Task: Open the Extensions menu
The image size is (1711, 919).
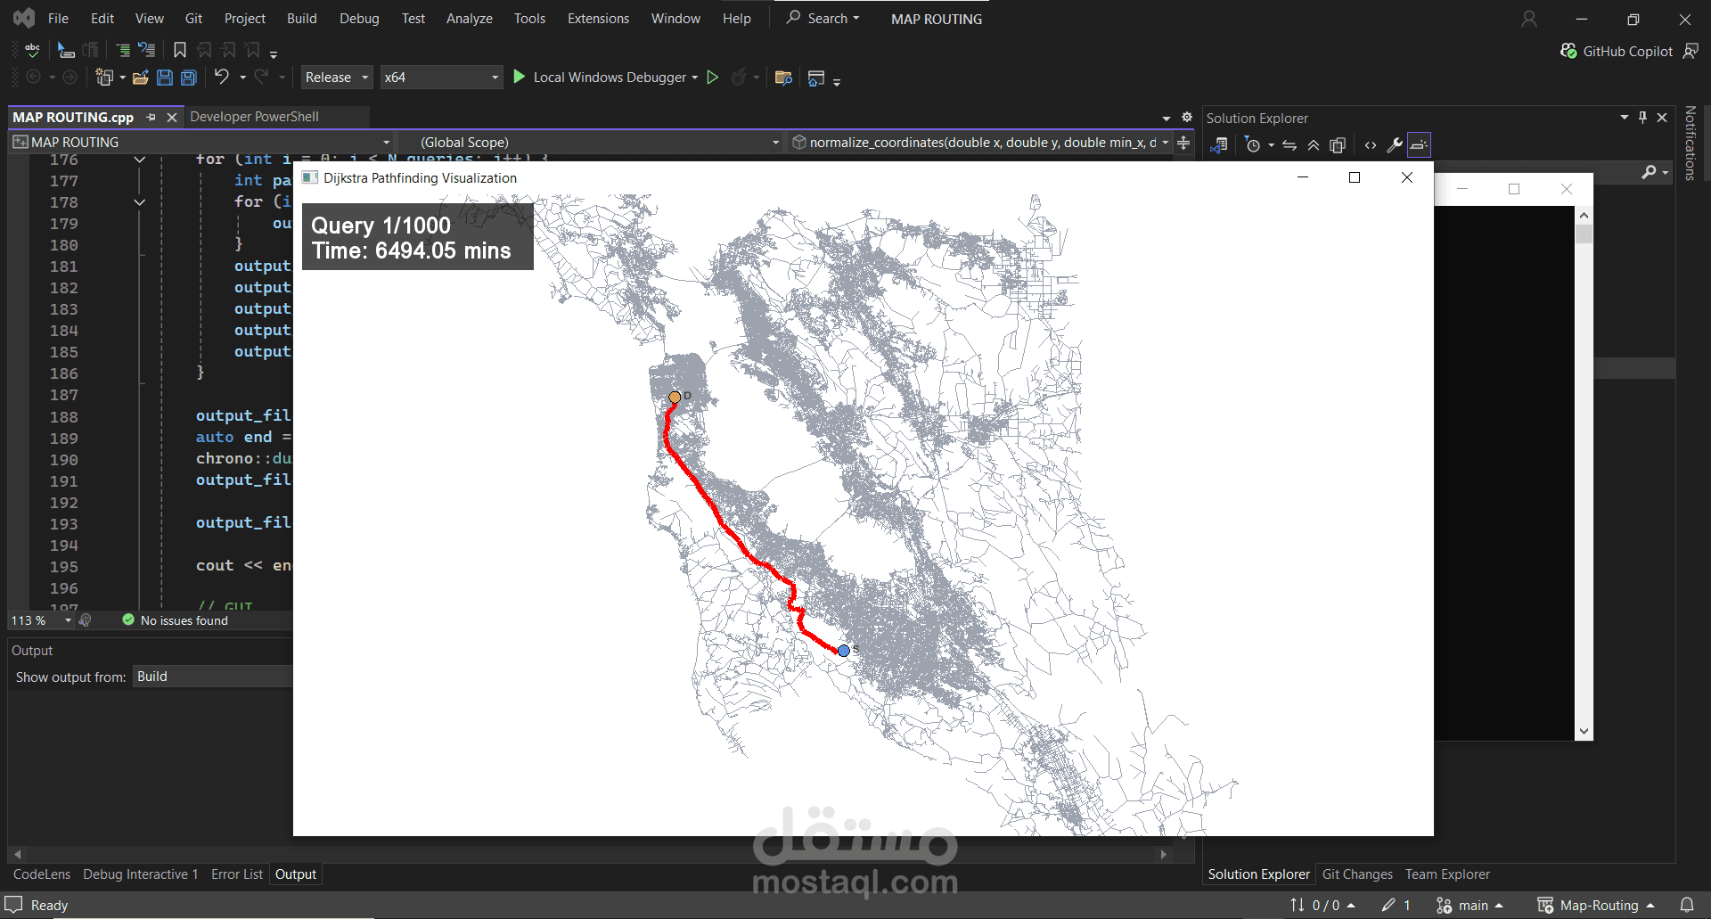Action: click(598, 18)
